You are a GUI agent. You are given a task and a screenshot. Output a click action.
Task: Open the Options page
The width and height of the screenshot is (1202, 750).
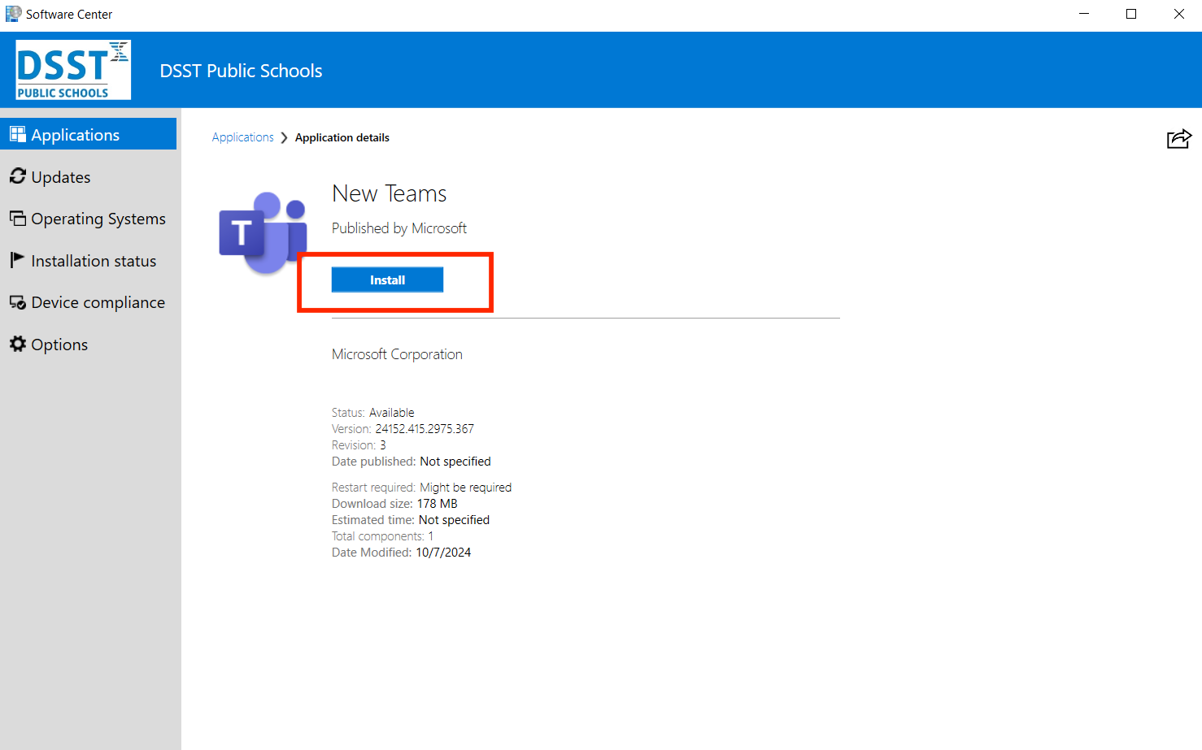[x=88, y=345]
